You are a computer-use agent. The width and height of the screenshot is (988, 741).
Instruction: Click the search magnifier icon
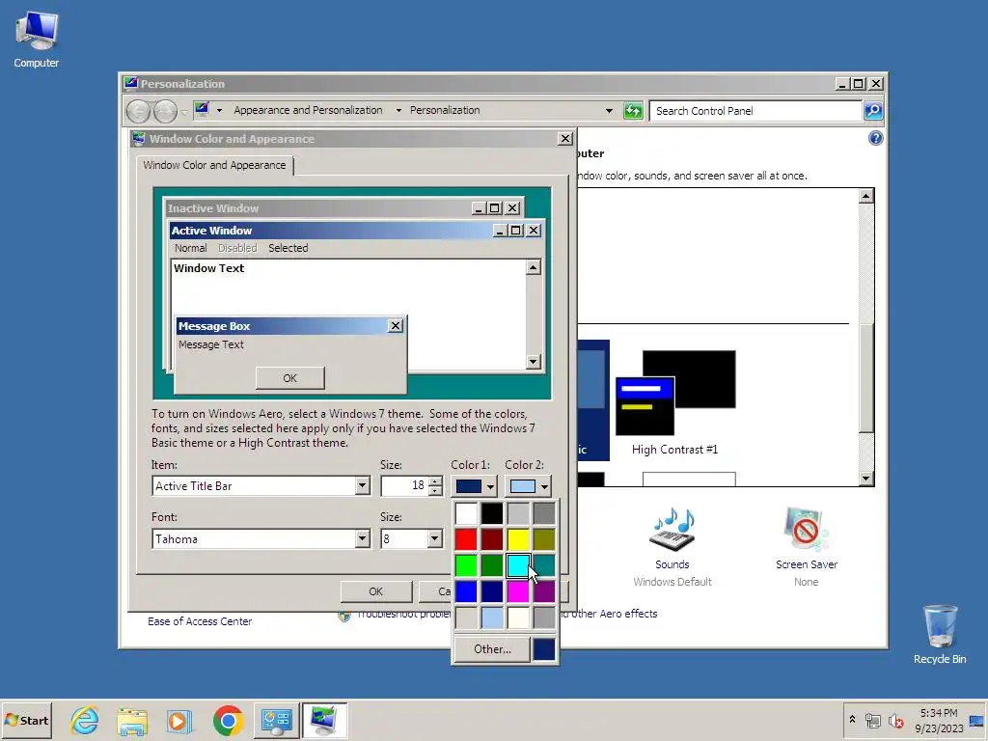pos(872,111)
